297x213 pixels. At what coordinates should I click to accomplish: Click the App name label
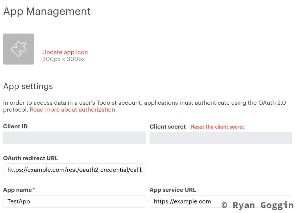coord(17,190)
